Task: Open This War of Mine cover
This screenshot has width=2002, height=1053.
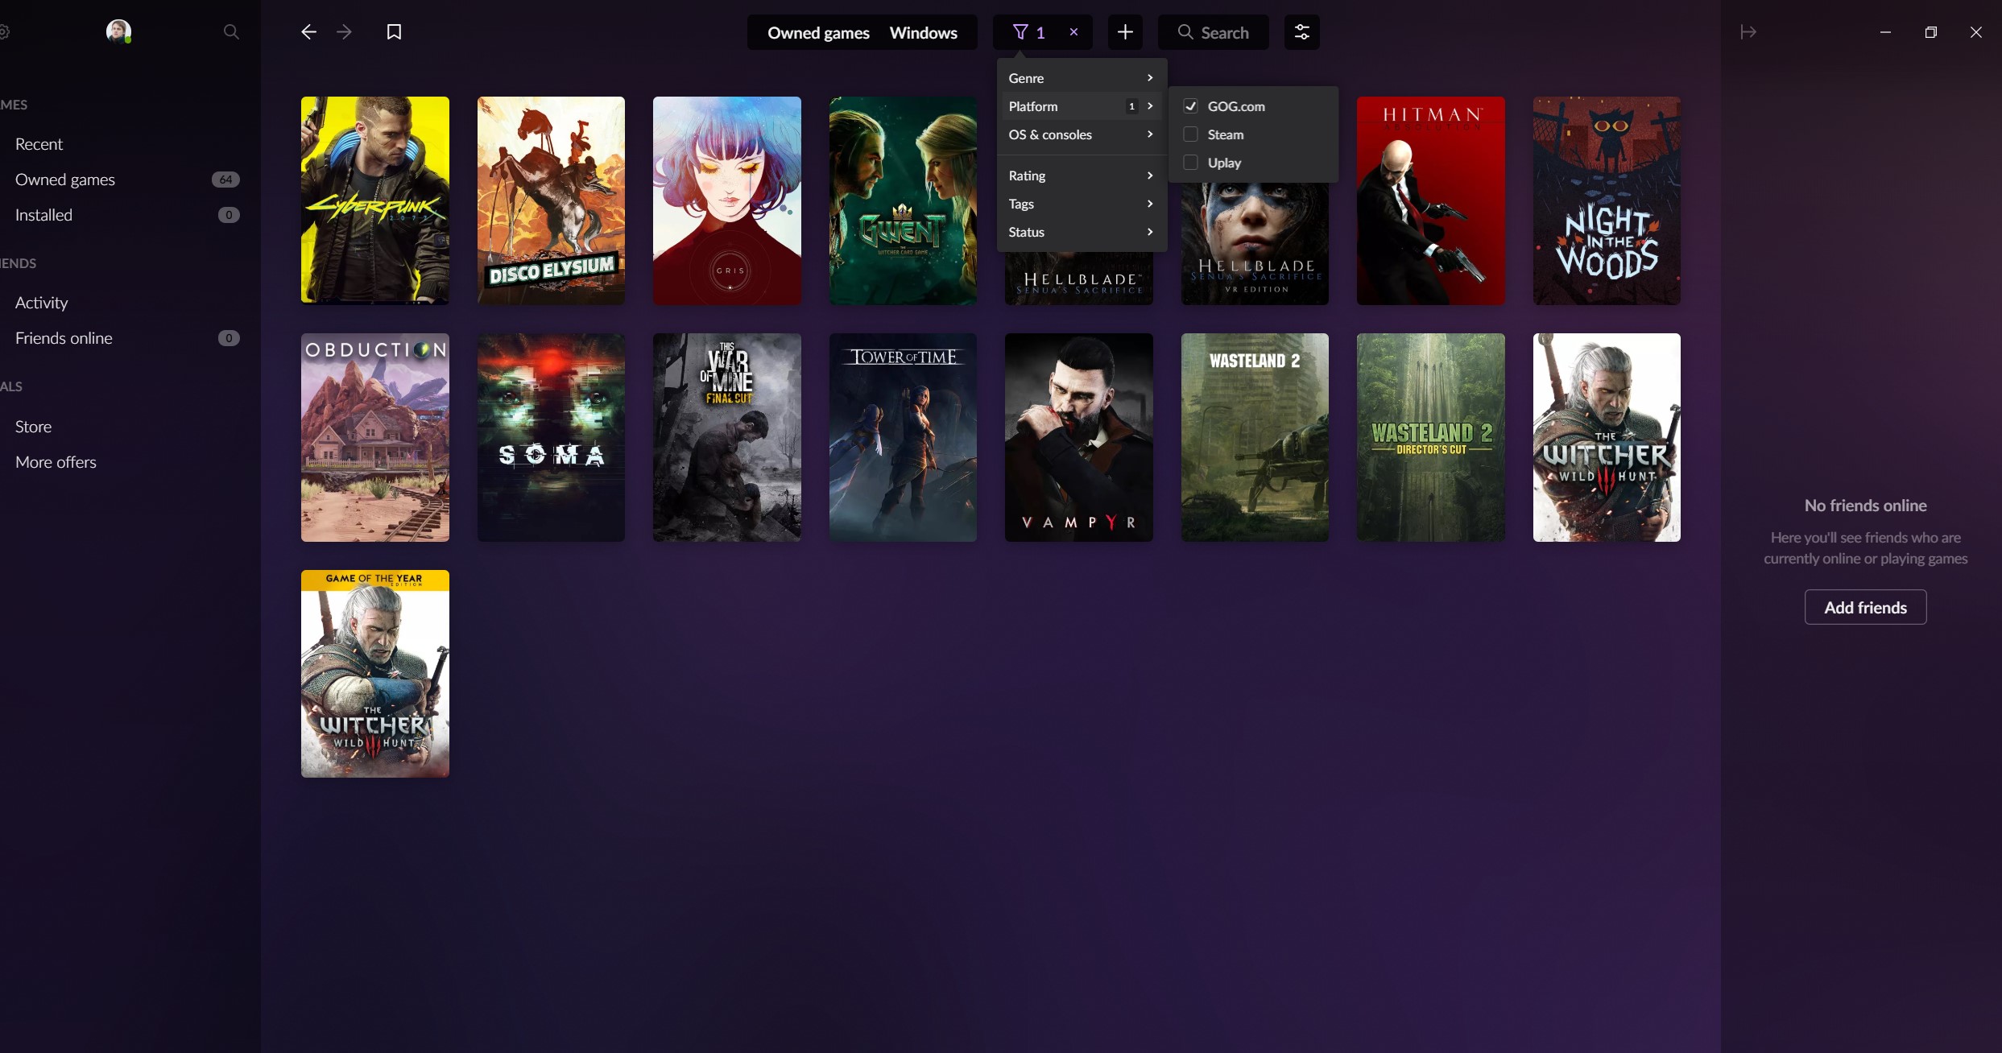Action: (727, 437)
